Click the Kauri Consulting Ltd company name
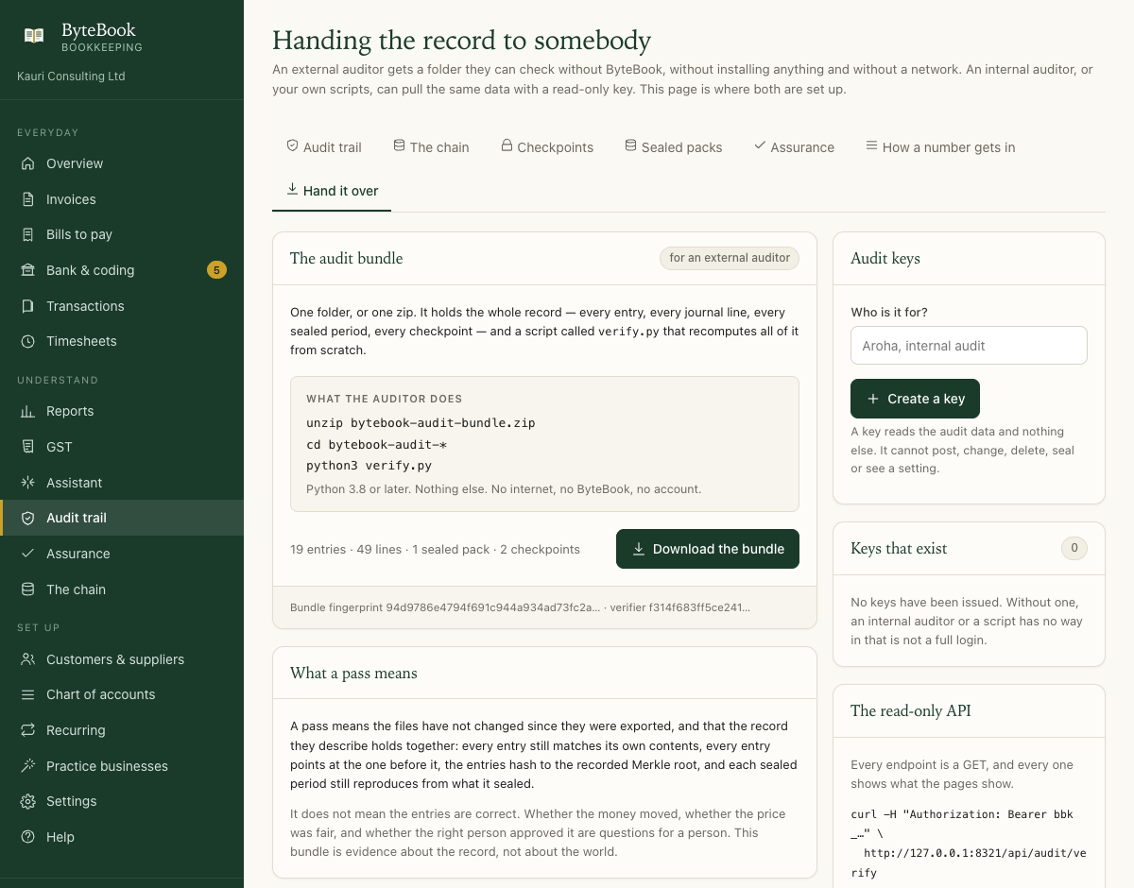The image size is (1134, 888). 71,77
